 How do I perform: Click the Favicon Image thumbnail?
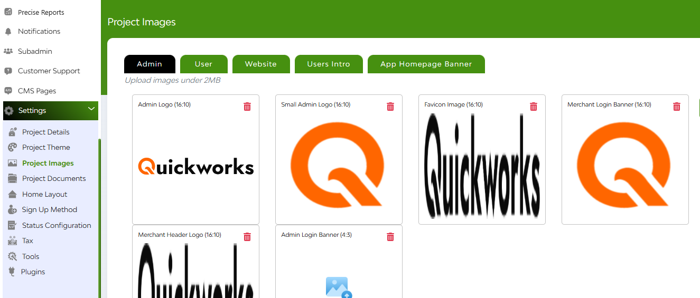[482, 166]
